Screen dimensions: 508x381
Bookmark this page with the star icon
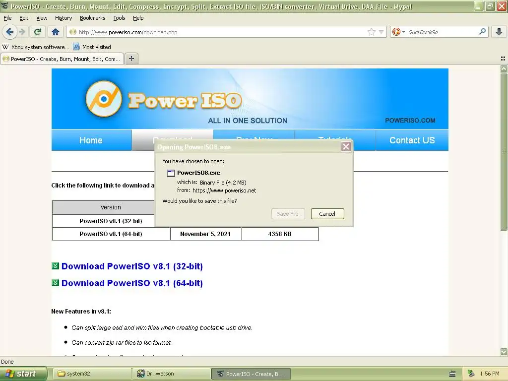pos(371,32)
